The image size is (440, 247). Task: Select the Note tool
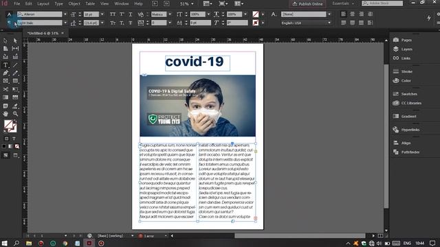click(x=5, y=106)
